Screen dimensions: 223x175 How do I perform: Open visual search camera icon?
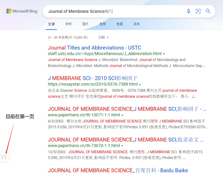198,11
